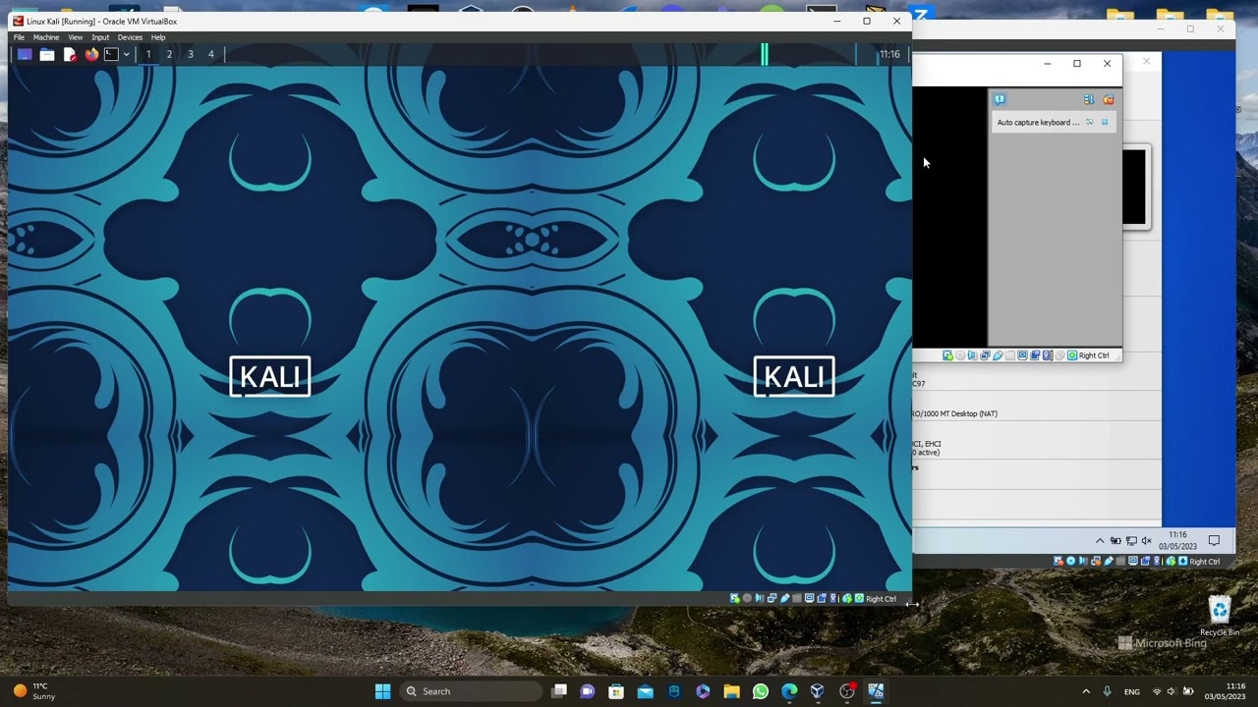The height and width of the screenshot is (707, 1258).
Task: Open the Recycle Bin desktop icon
Action: (x=1220, y=617)
